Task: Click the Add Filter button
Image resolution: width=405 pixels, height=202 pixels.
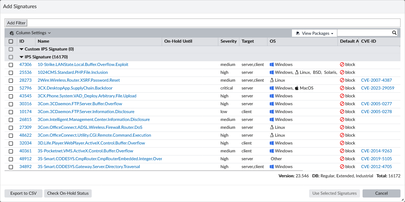Action: [x=16, y=22]
